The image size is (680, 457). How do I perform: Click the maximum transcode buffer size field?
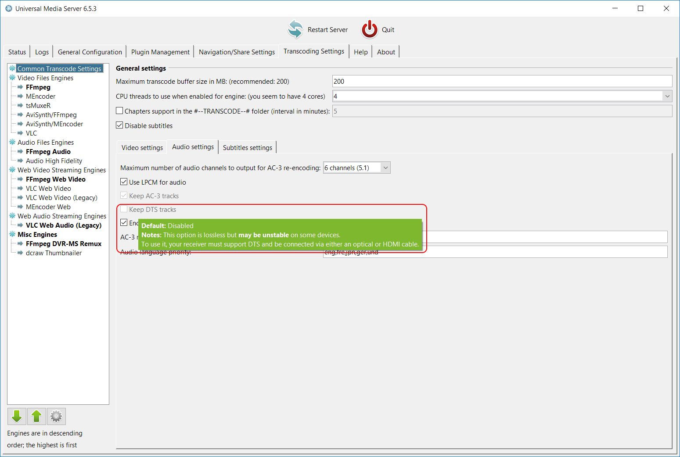pyautogui.click(x=502, y=81)
